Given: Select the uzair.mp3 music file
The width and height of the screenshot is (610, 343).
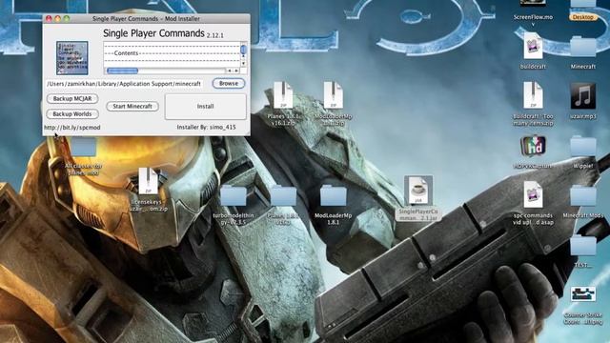Looking at the screenshot, I should (x=582, y=95).
